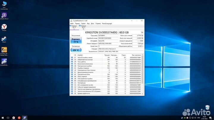Select the Частота ошибок чтения row text
214x120 pixels.
point(85,57)
